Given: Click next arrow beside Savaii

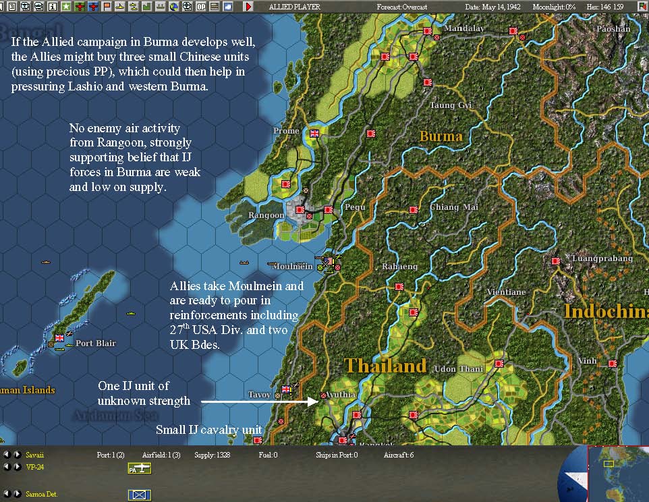Looking at the screenshot, I should coord(17,454).
